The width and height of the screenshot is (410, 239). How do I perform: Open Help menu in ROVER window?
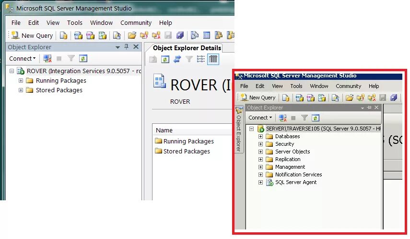(165, 22)
